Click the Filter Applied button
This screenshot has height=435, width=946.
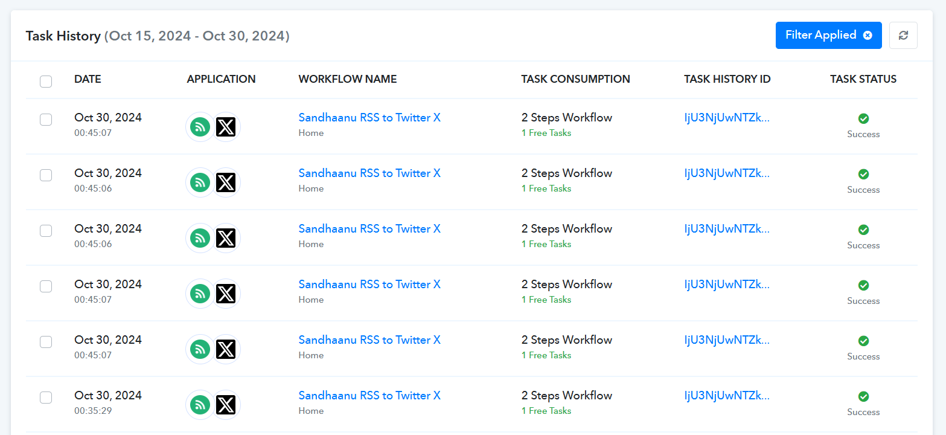coord(828,36)
